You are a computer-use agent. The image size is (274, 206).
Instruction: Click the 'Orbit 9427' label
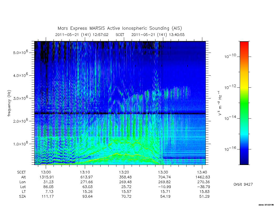point(243,184)
